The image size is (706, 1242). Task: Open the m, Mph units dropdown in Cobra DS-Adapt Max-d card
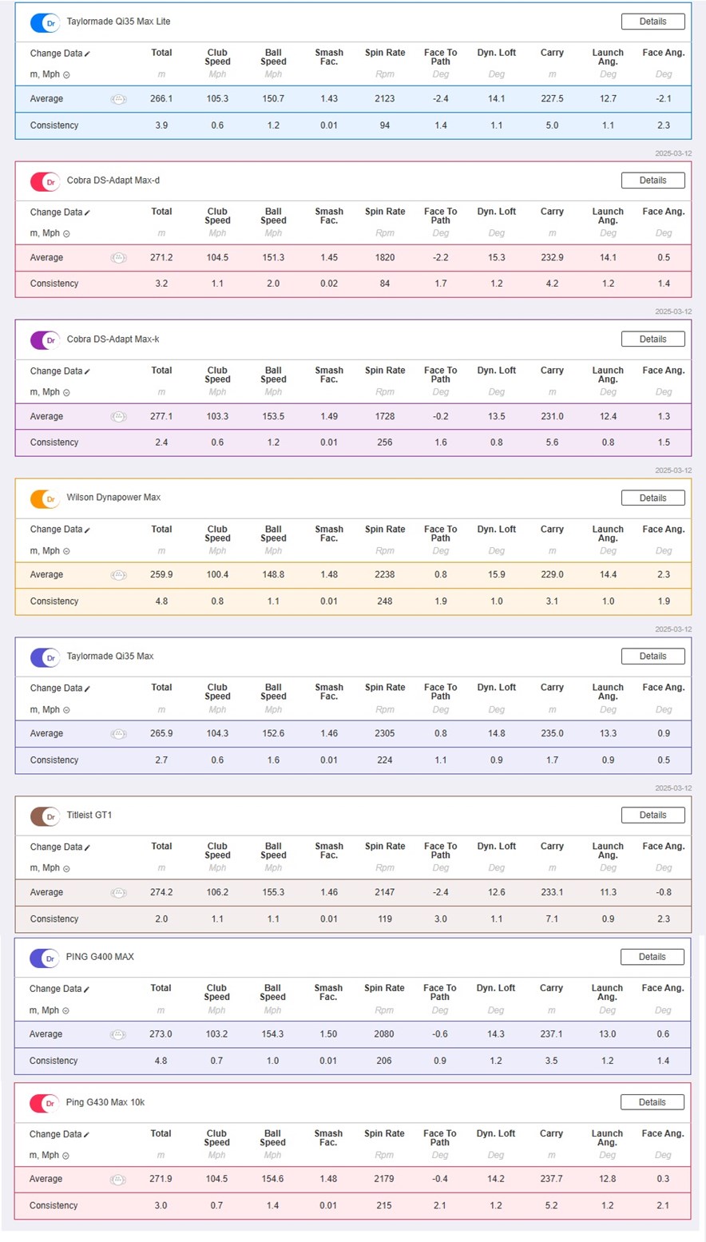click(50, 234)
